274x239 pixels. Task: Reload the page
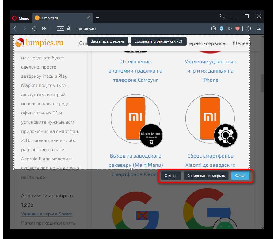(x=35, y=28)
